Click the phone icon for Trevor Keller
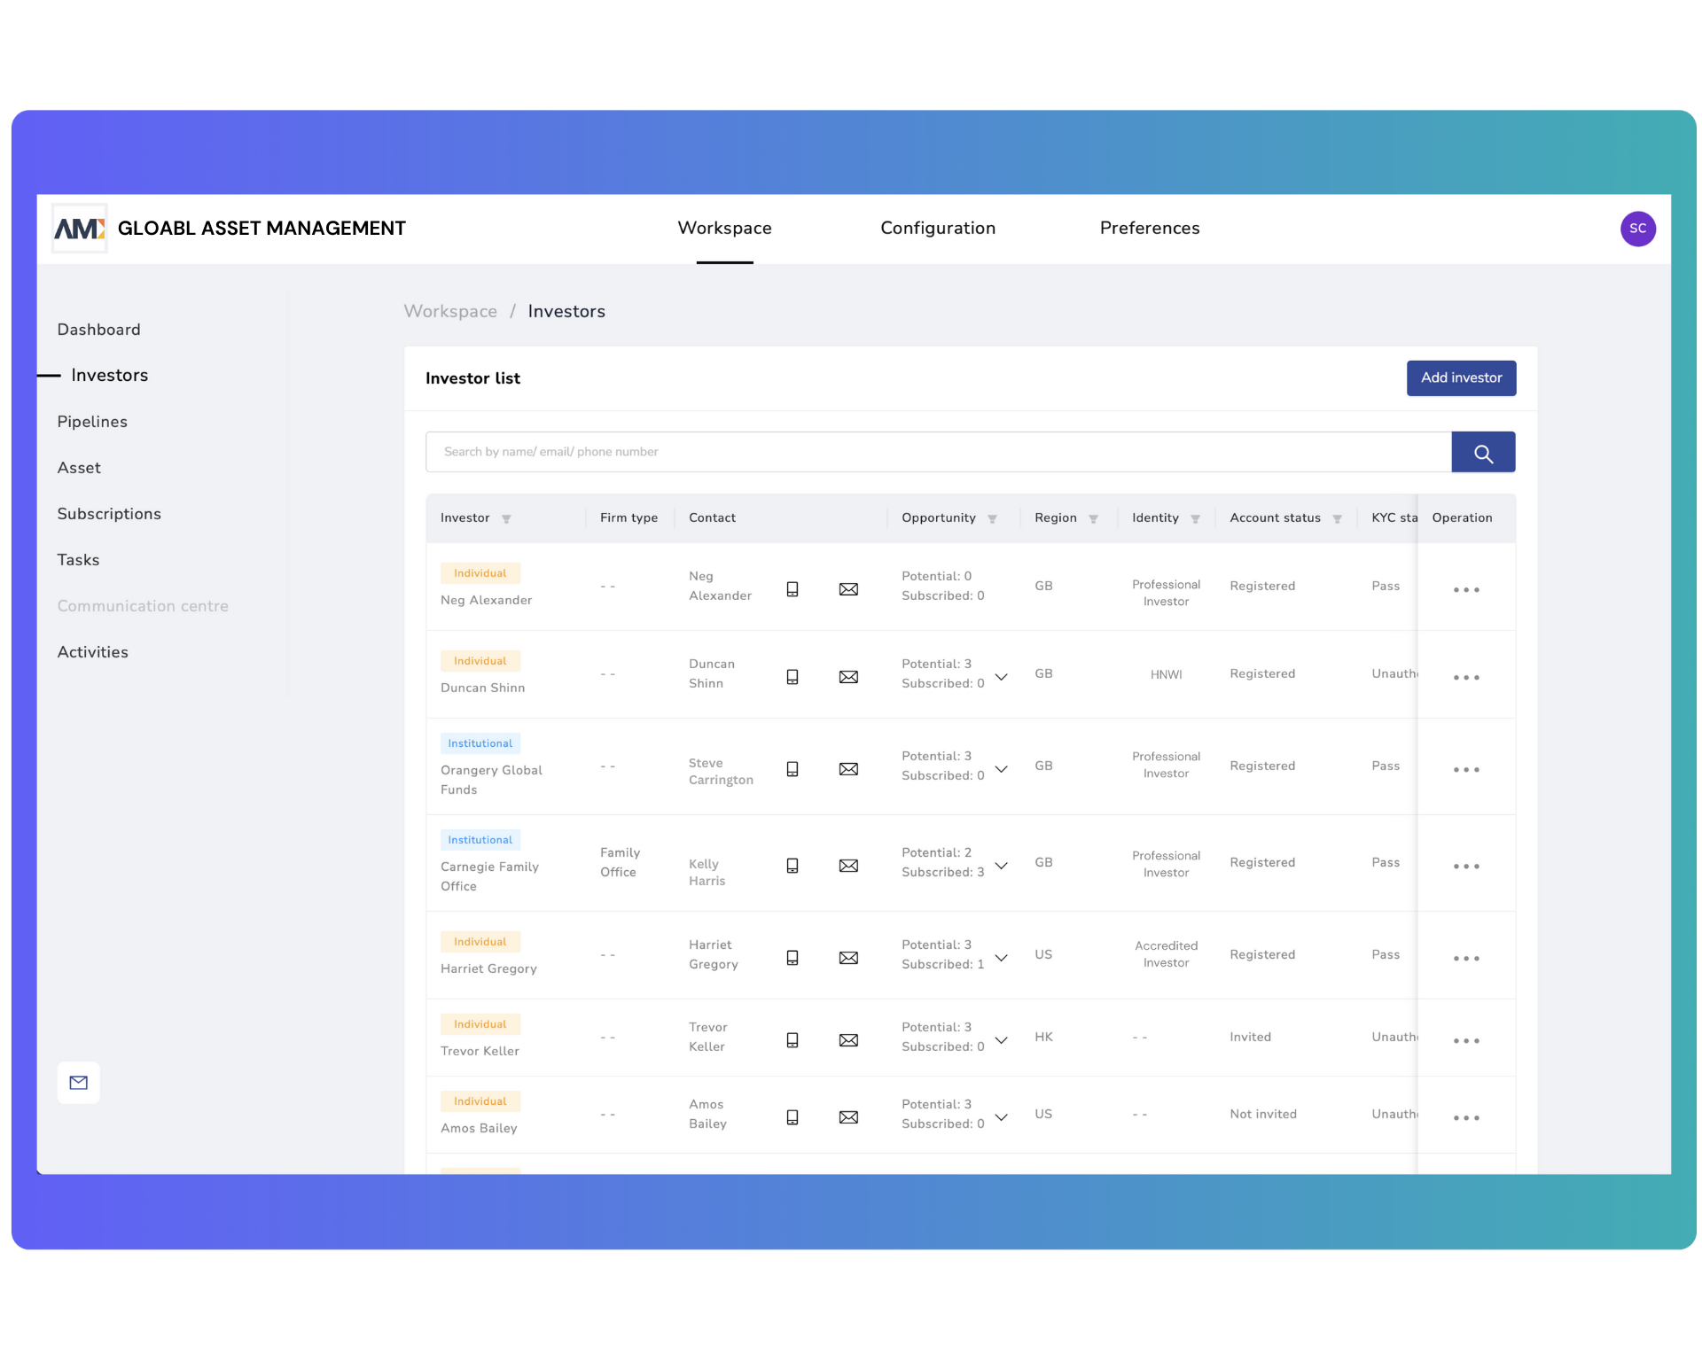 (x=792, y=1040)
